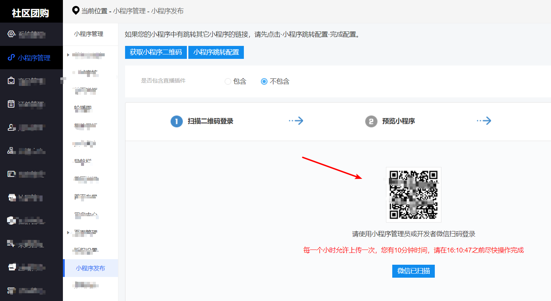
Task: Click the org-chart hierarchy icon in sidebar
Action: click(x=11, y=151)
